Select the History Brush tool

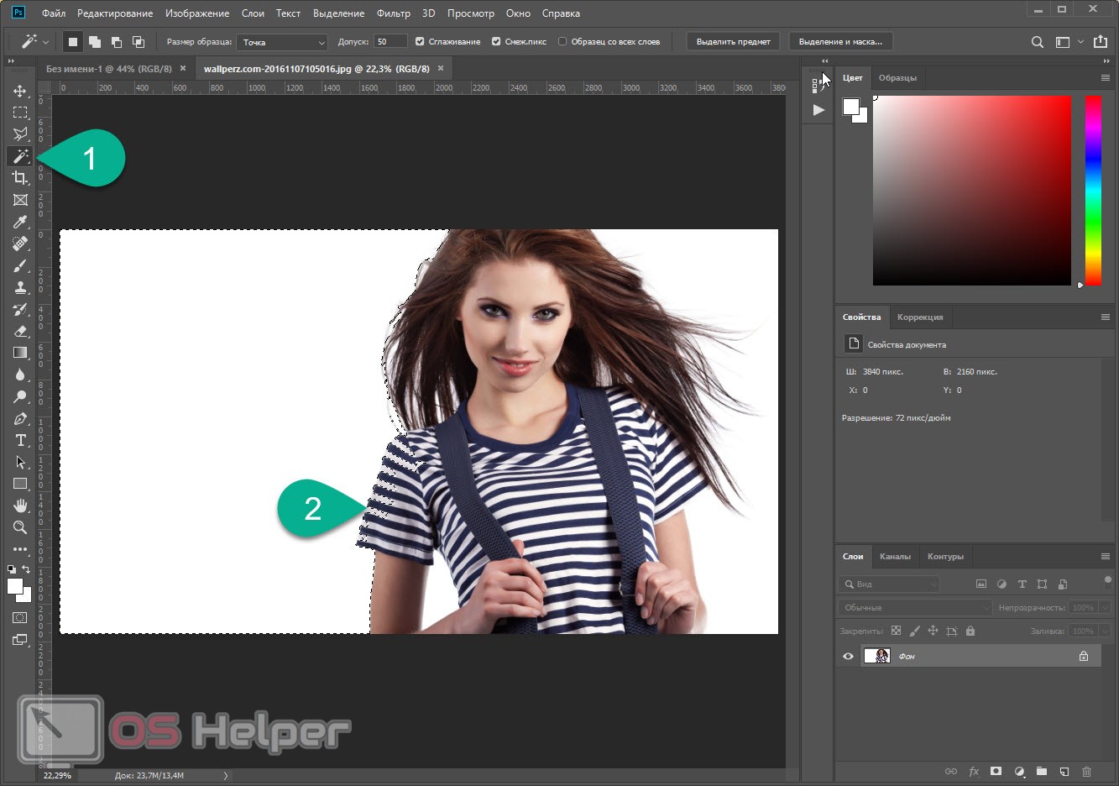20,309
